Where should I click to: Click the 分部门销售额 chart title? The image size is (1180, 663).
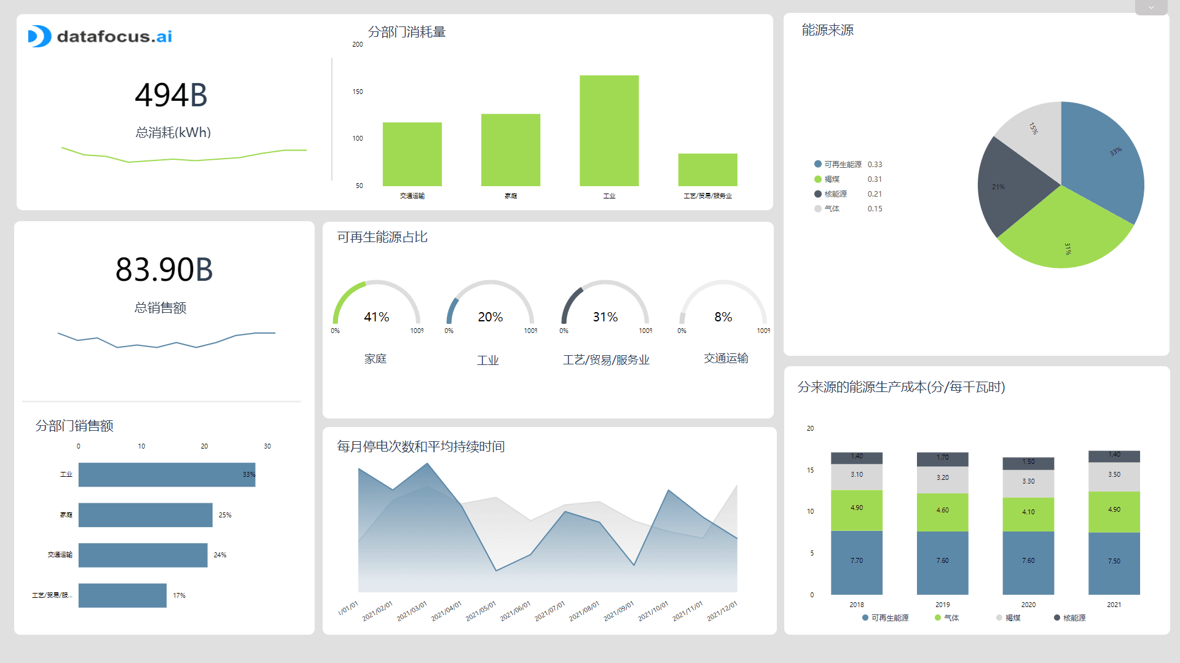tap(74, 426)
